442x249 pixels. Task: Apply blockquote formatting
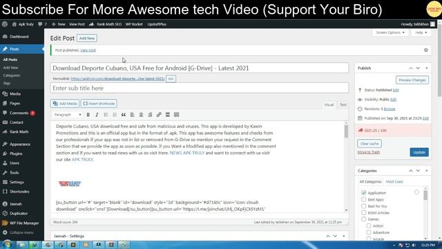pos(124,115)
